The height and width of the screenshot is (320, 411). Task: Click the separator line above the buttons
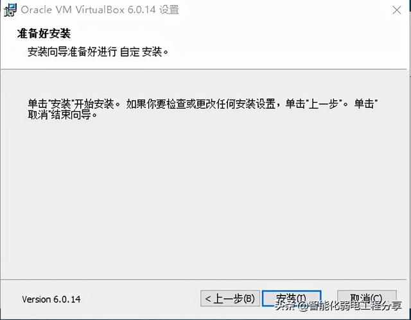[204, 280]
